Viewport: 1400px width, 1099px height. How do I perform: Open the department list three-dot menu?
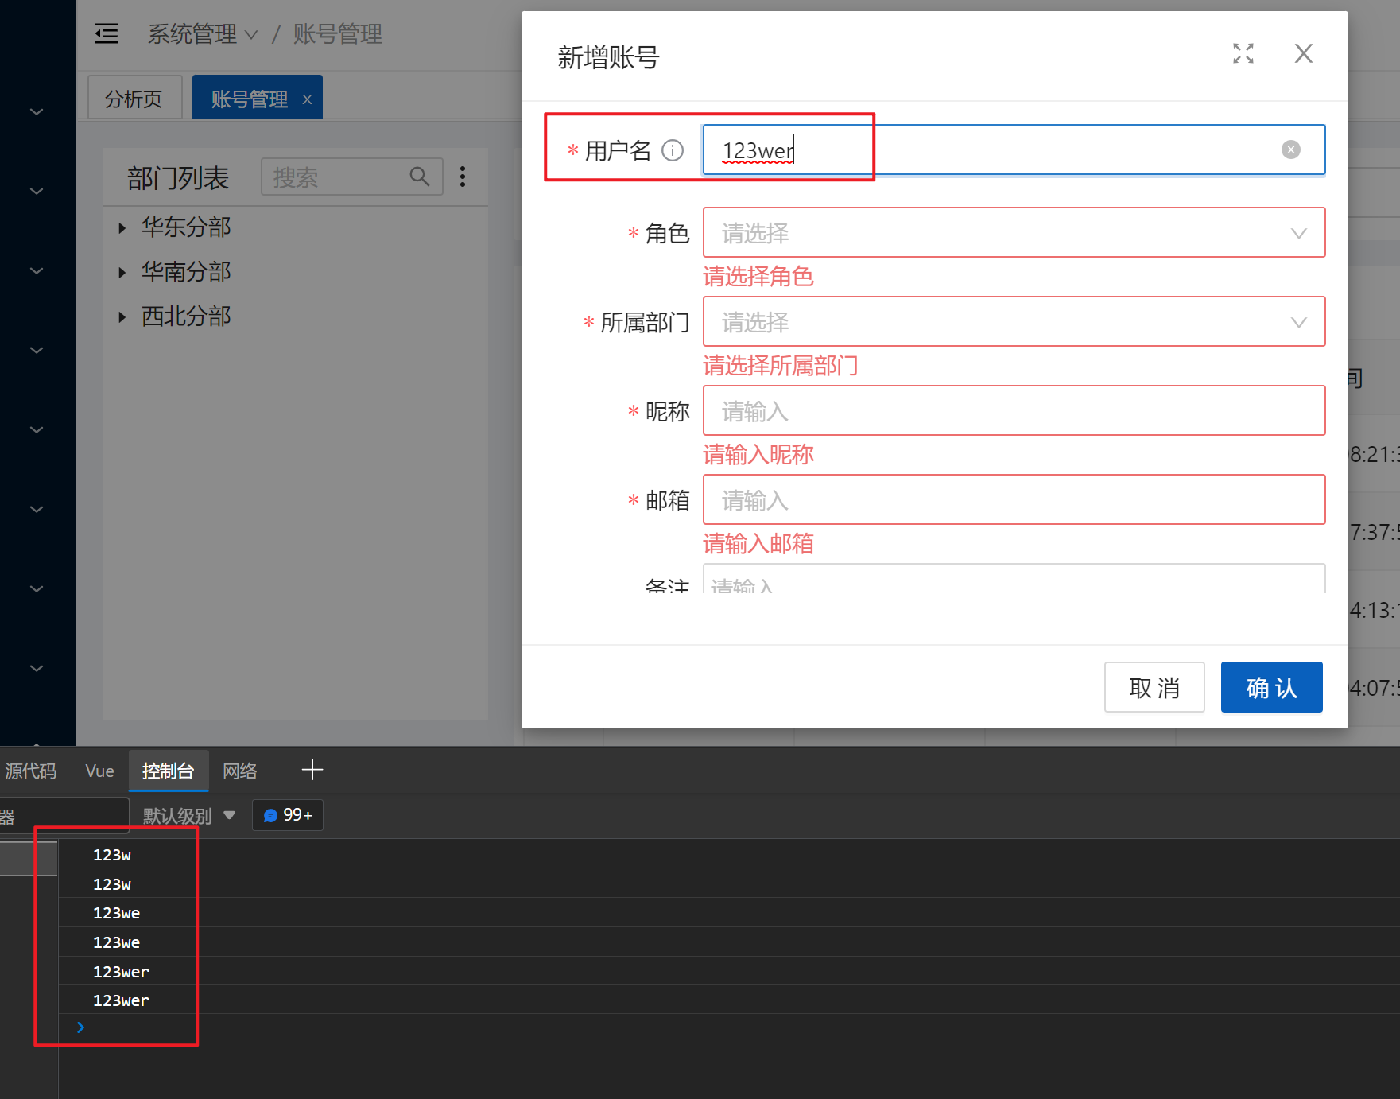pyautogui.click(x=463, y=177)
